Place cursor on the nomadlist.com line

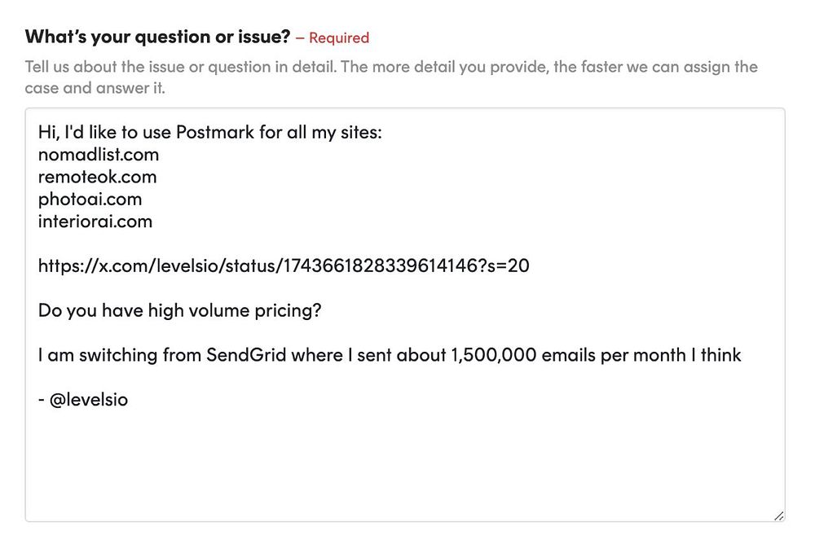99,154
